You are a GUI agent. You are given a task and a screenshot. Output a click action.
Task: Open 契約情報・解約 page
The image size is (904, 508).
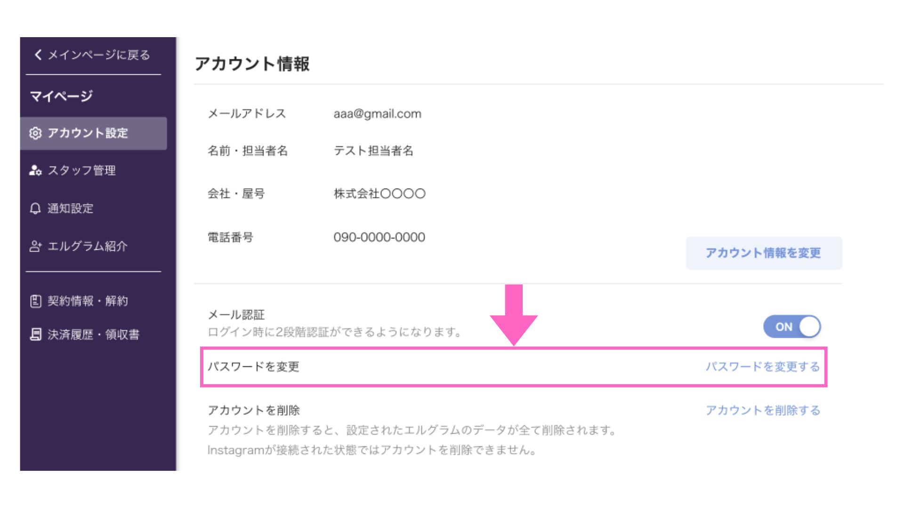88,301
